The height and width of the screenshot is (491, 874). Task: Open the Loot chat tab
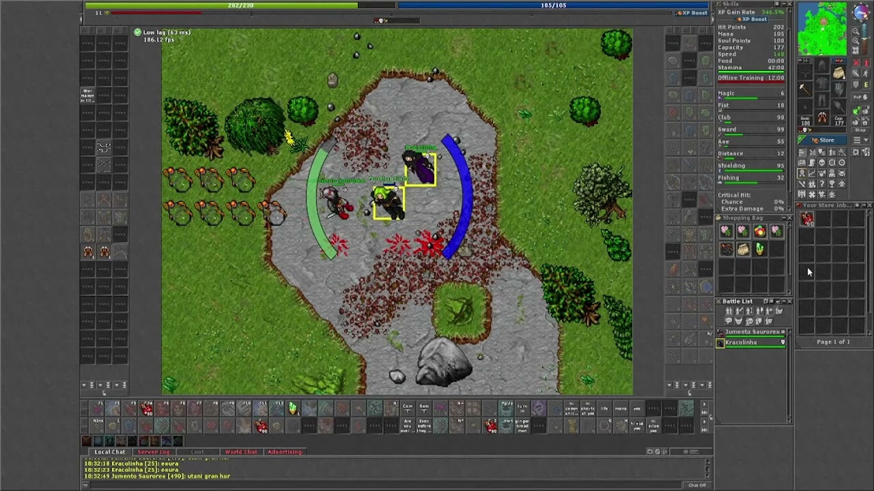click(x=197, y=451)
